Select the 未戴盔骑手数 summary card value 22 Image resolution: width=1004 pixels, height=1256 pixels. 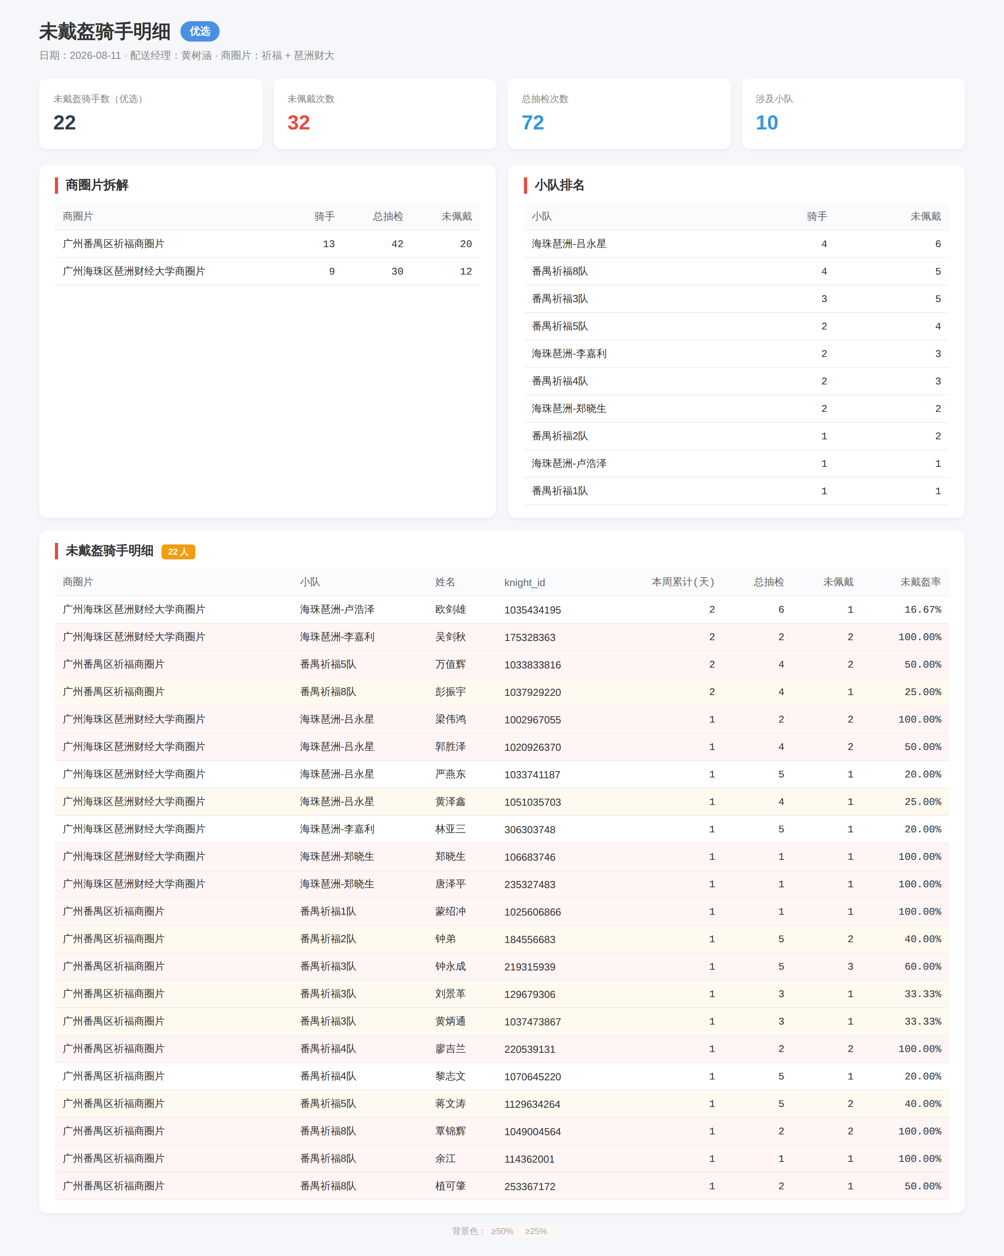click(x=65, y=122)
